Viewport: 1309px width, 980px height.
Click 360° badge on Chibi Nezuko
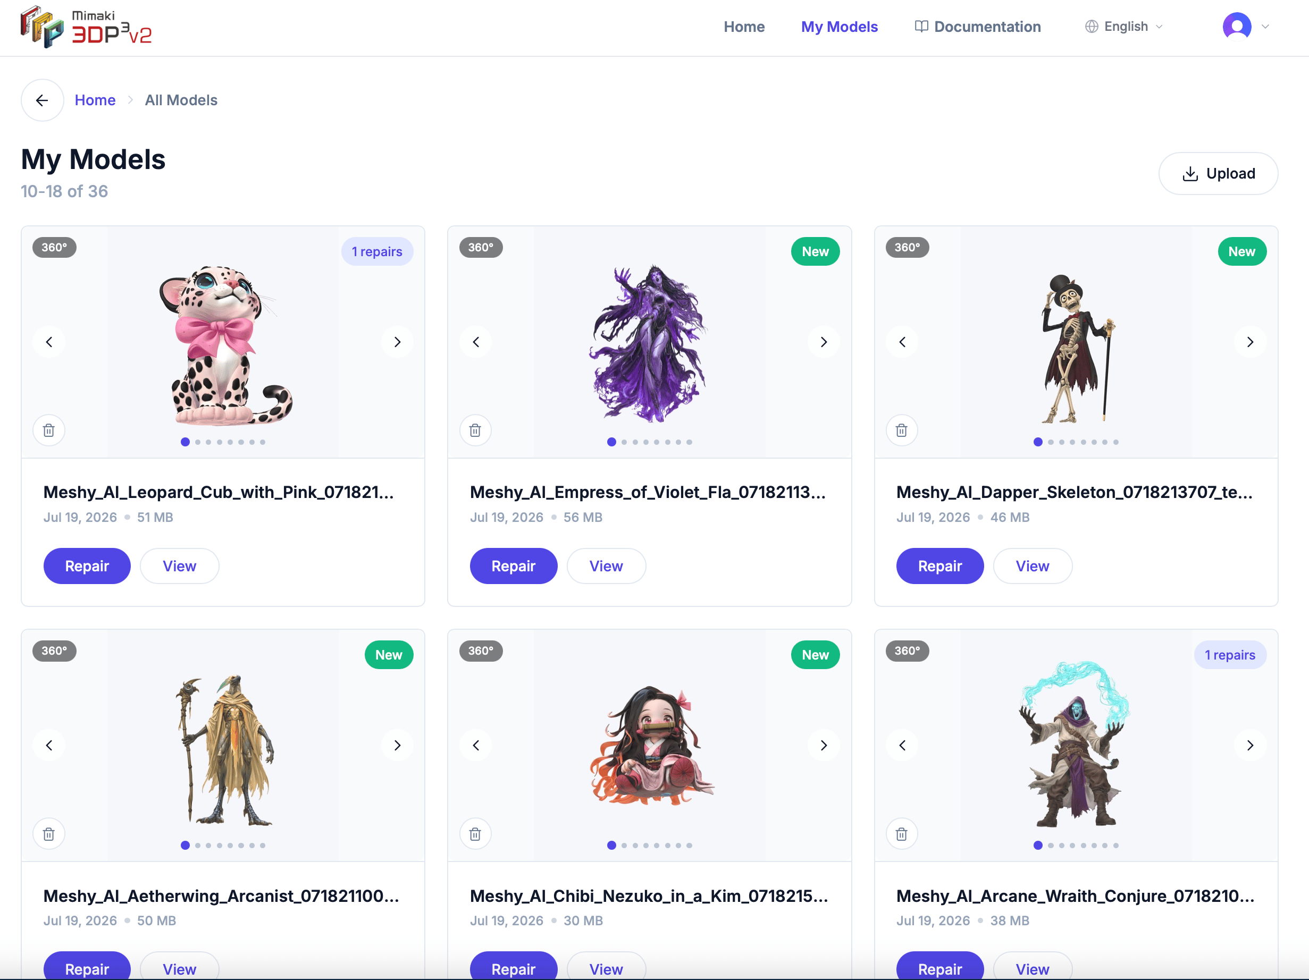click(481, 650)
